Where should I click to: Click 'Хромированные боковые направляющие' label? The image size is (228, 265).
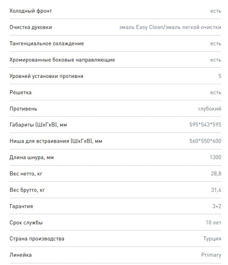pos(62,60)
